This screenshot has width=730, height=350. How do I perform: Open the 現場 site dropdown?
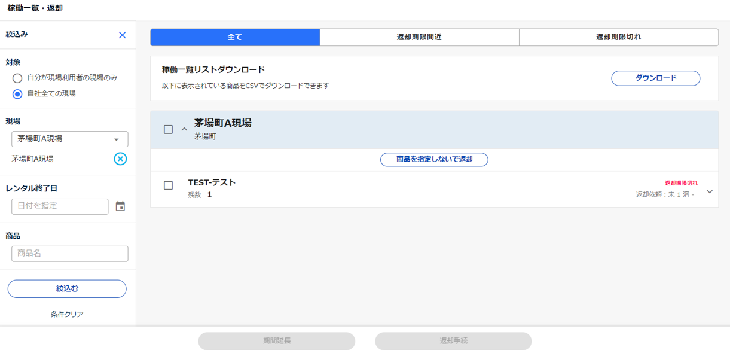click(x=69, y=139)
